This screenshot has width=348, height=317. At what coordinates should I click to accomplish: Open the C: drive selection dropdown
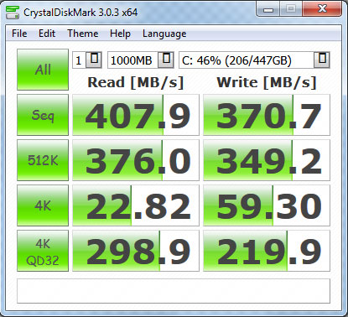(322, 60)
